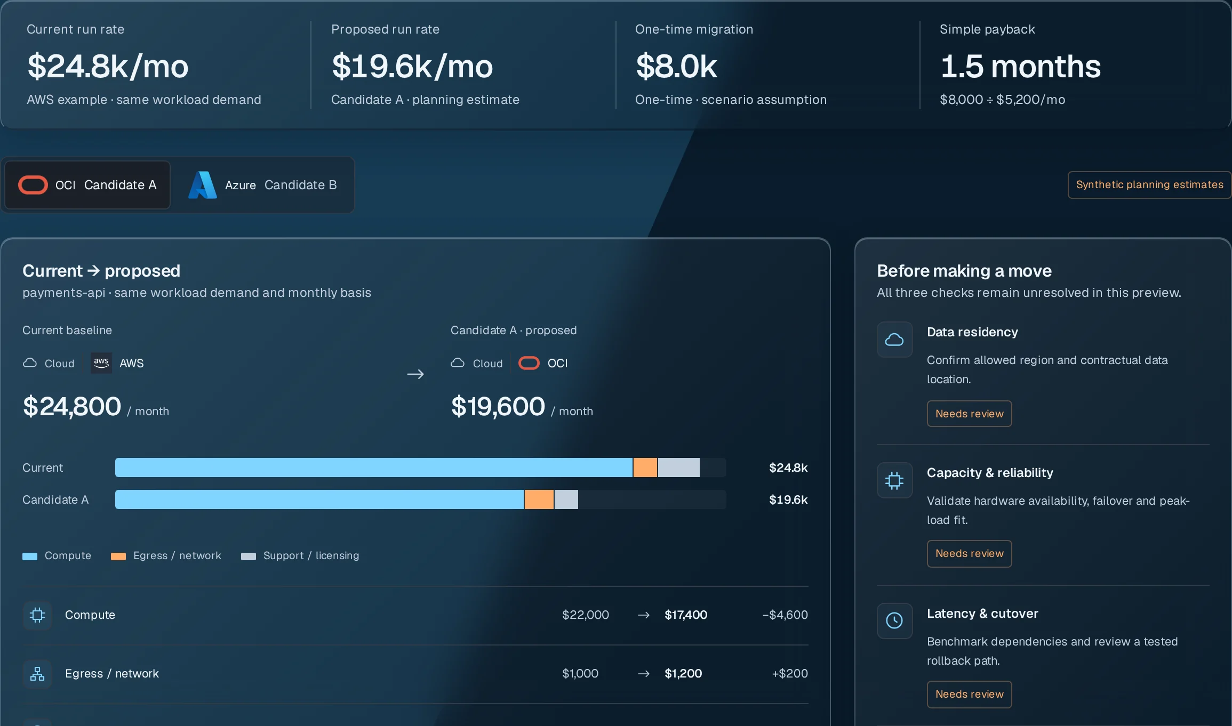The image size is (1232, 726).
Task: Click the blue compute segment of Candidate A bar
Action: [319, 499]
